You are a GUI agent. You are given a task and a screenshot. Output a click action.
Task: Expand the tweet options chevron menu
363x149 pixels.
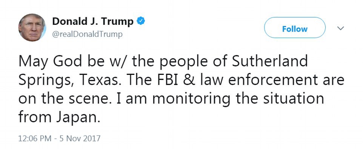(340, 28)
